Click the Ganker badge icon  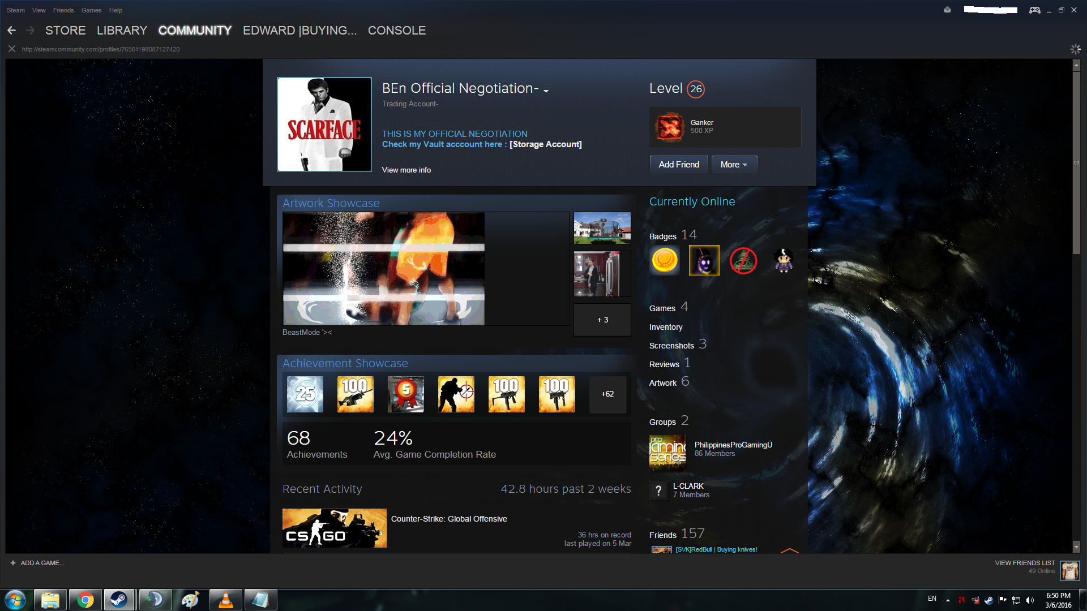click(670, 127)
